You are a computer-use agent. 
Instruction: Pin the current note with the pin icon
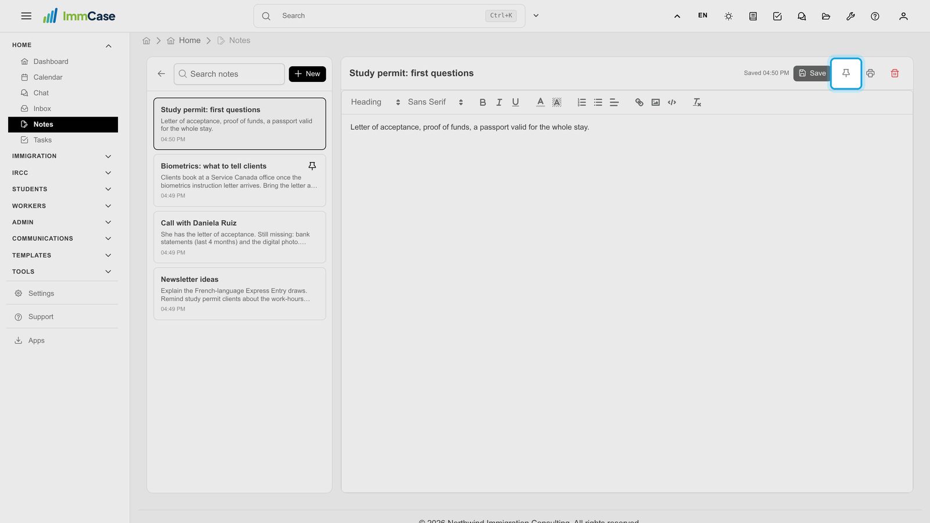(x=846, y=73)
